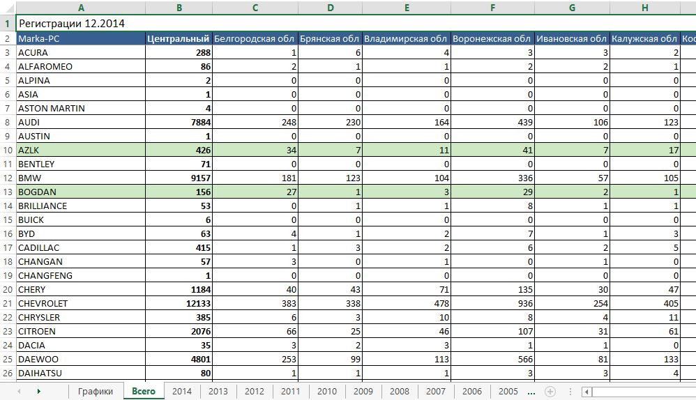
Task: Click CHEVROLET total value 12133
Action: [x=179, y=303]
